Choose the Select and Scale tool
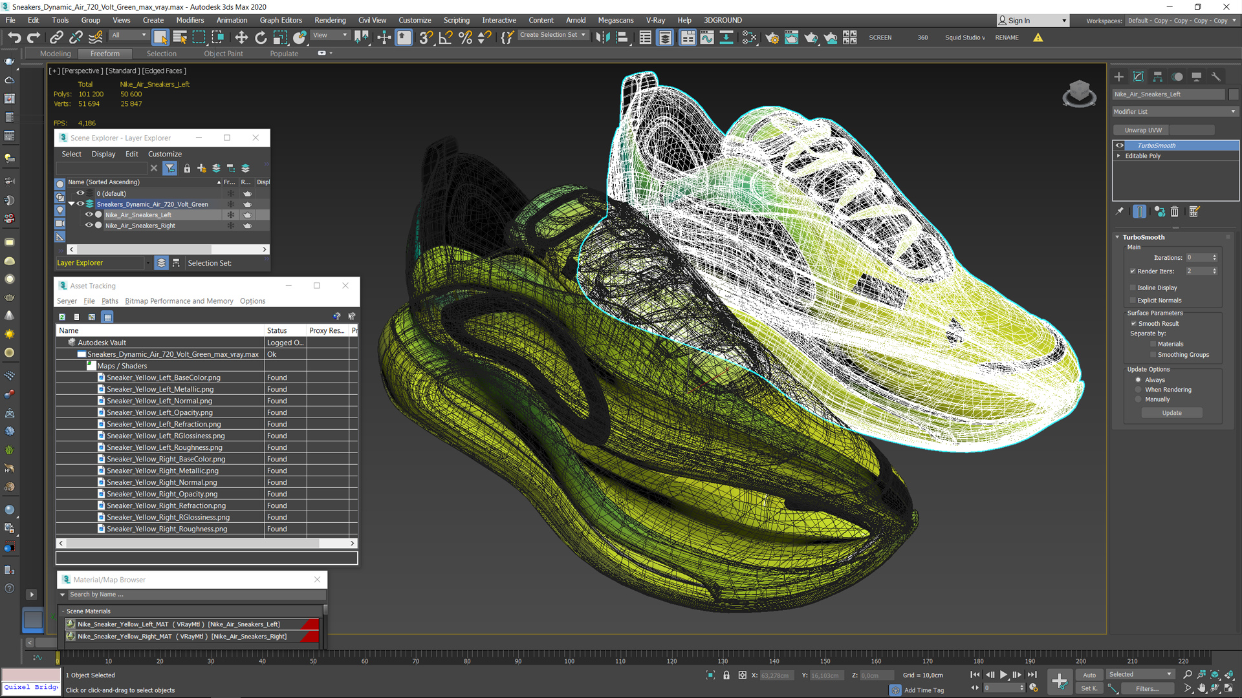The image size is (1242, 698). 280,37
